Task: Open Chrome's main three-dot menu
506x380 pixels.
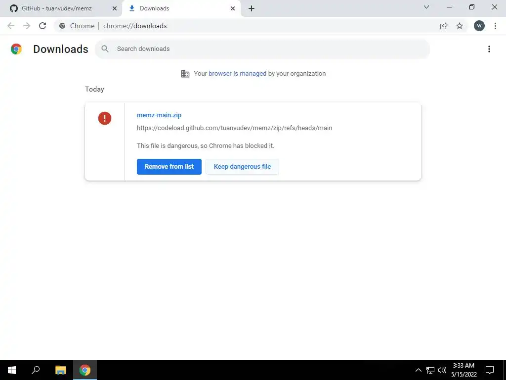Action: [495, 26]
